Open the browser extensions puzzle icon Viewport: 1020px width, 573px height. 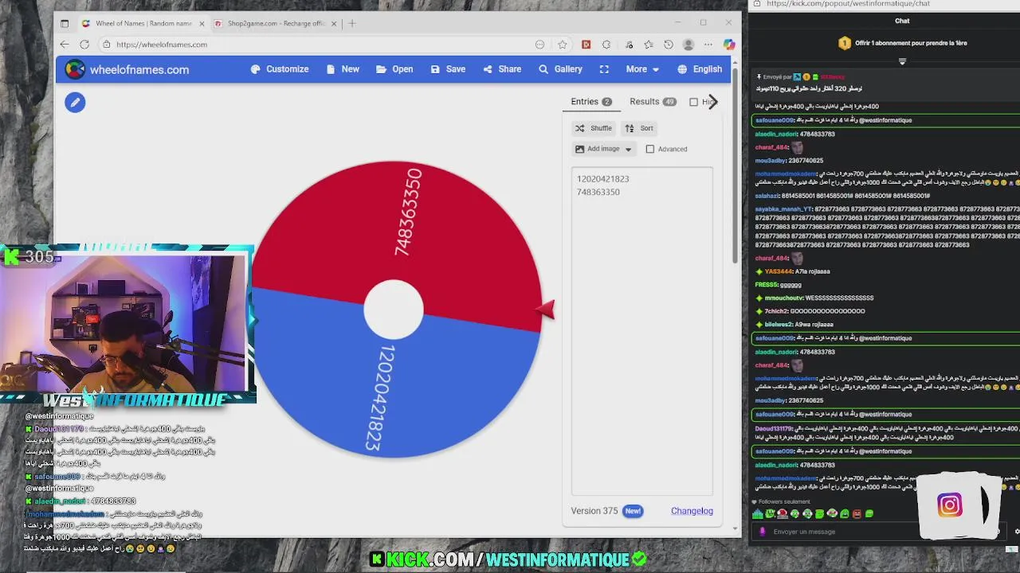pos(606,45)
